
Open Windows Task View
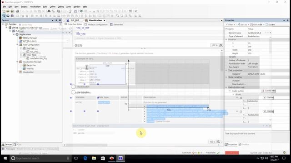[x=76, y=158]
